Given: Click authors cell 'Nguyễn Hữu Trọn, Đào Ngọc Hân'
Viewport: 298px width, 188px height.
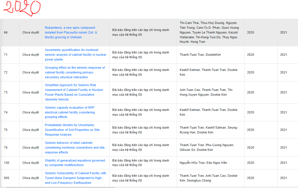Looking at the screenshot, I should (x=203, y=163).
